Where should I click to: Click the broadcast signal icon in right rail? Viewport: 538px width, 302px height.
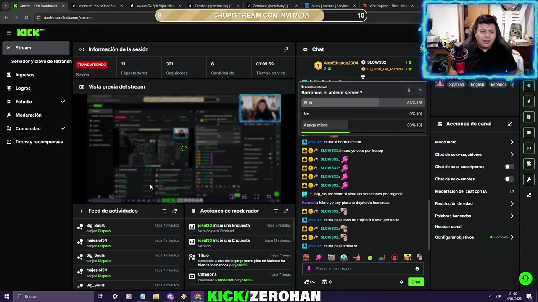coord(529,148)
